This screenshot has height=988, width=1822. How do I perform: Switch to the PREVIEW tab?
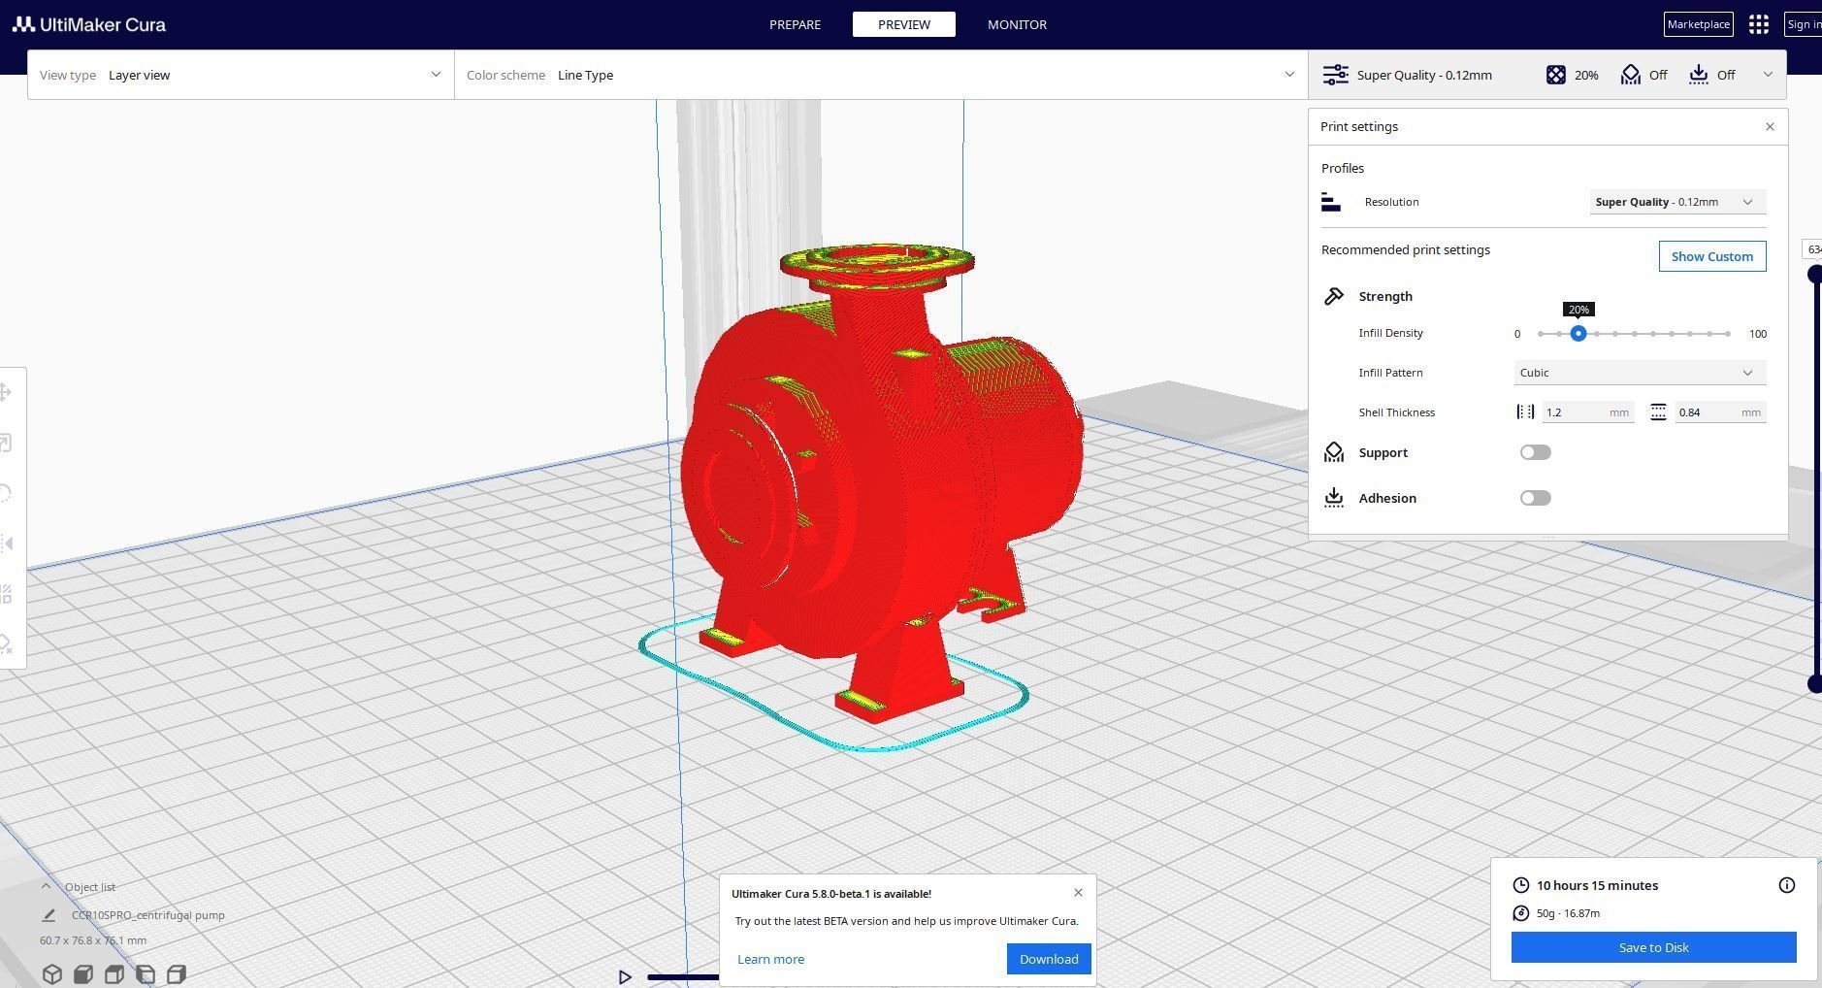click(x=904, y=24)
